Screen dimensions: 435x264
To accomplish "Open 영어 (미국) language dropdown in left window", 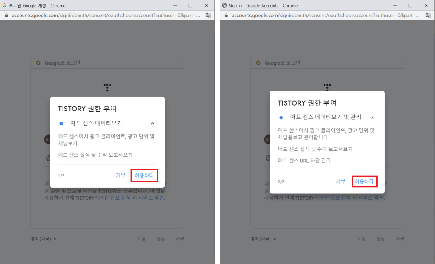I will pyautogui.click(x=43, y=239).
